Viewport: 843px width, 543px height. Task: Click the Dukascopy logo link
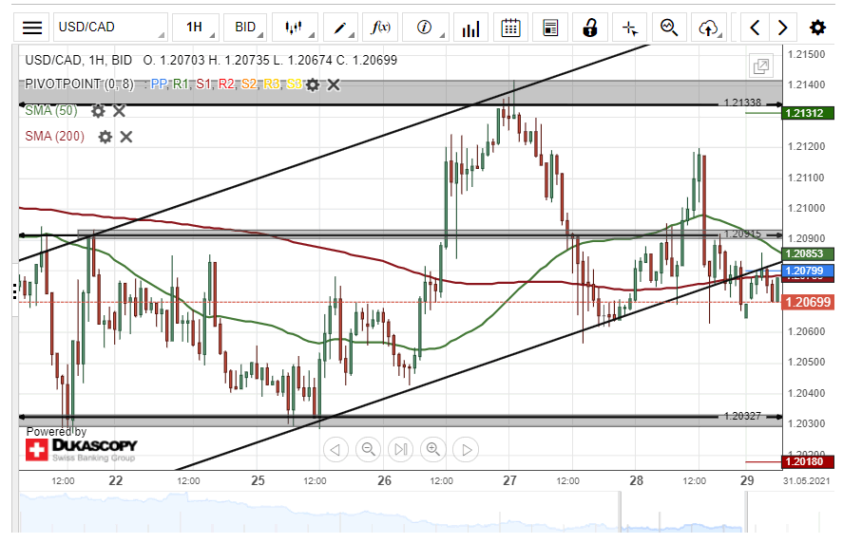click(x=82, y=449)
